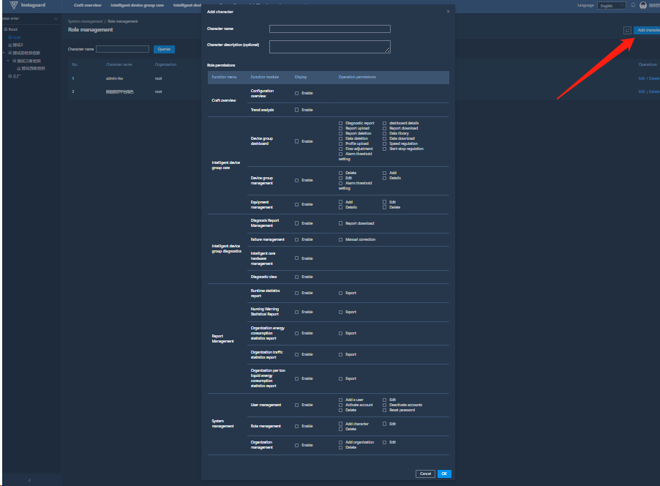Enable display for Organization management

pos(297,446)
